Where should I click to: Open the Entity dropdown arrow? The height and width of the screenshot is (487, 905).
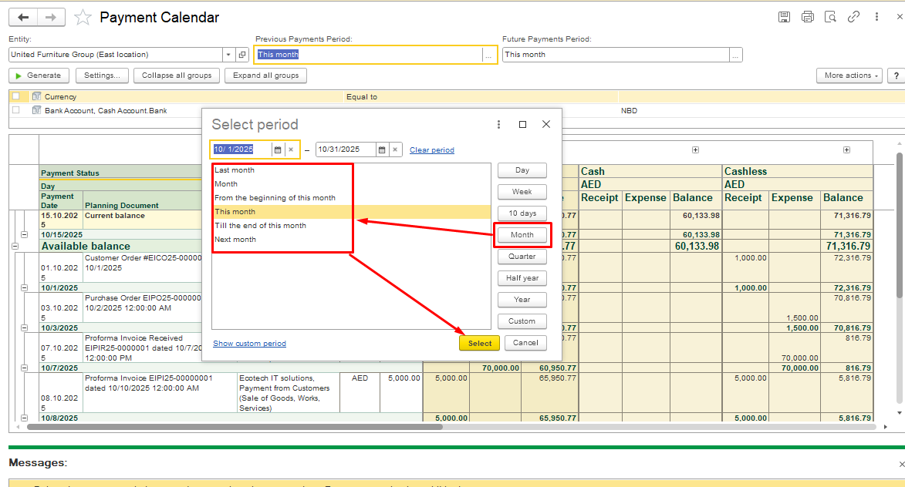click(x=228, y=55)
